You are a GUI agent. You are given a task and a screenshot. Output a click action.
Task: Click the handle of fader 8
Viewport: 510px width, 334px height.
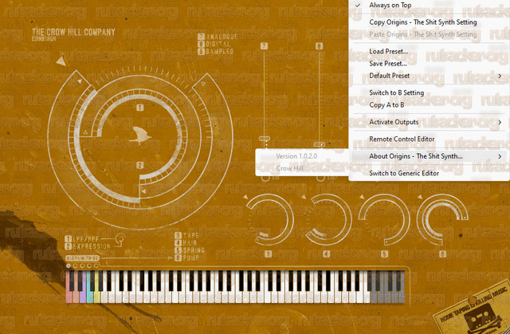pyautogui.click(x=320, y=144)
